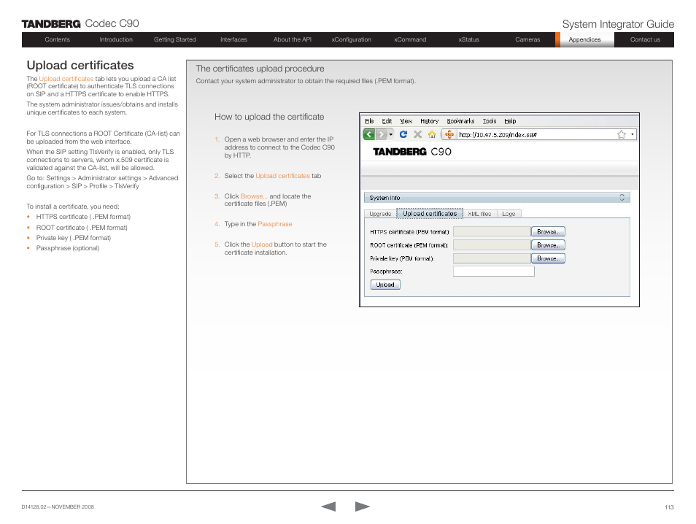Open the Getting Started navigation tab

tap(175, 39)
